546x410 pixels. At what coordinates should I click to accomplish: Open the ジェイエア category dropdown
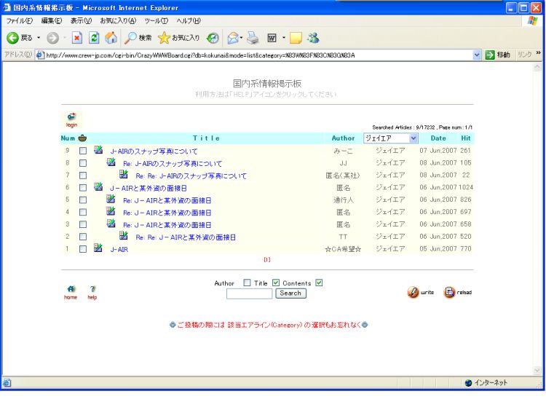(413, 138)
